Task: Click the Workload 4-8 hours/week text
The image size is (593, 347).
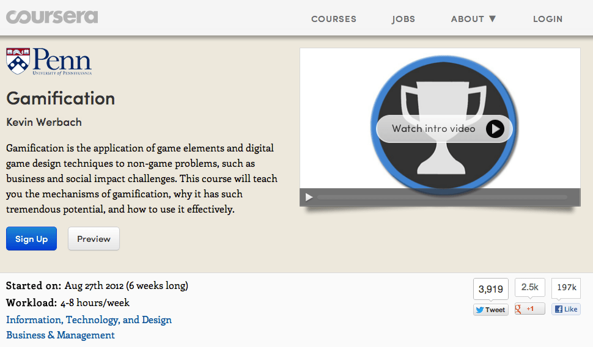Action: [68, 303]
